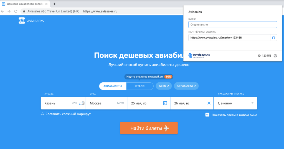Select the partner link text field
284x149 pixels.
229,38
